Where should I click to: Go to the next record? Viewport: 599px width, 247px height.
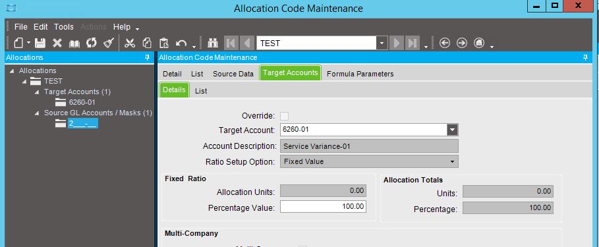click(396, 43)
